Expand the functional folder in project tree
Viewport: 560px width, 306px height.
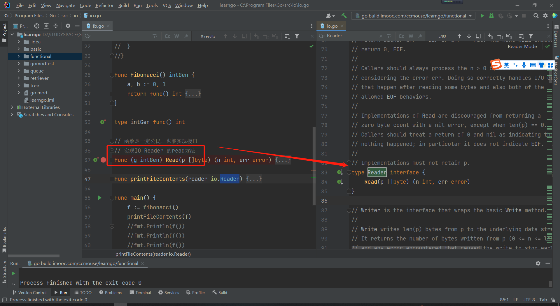coord(19,56)
